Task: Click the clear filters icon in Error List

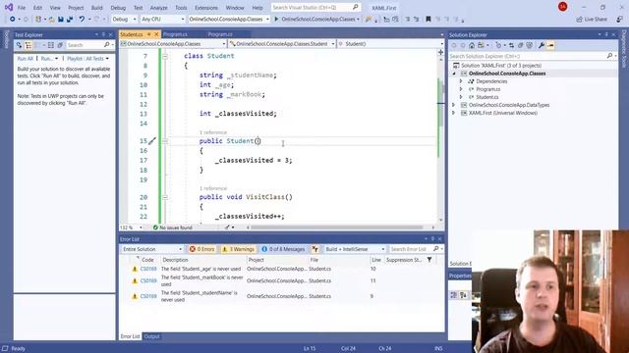Action: tap(315, 249)
